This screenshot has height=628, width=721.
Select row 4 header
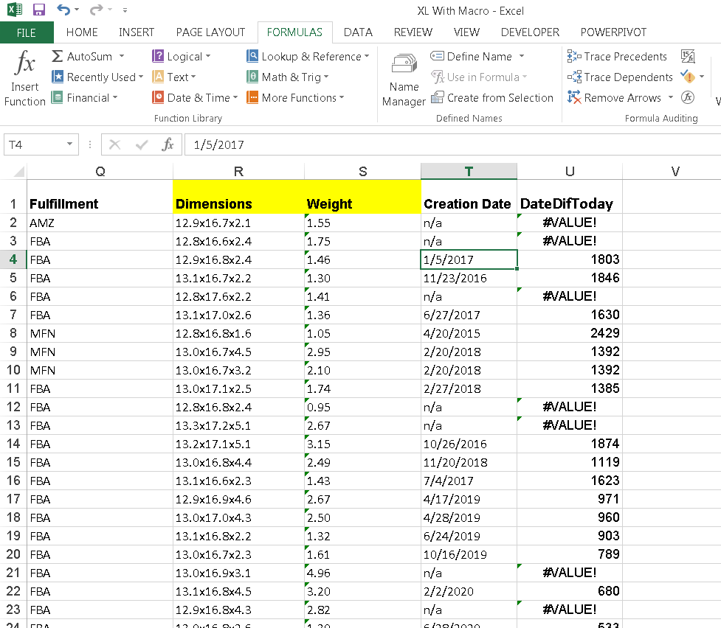(13, 259)
